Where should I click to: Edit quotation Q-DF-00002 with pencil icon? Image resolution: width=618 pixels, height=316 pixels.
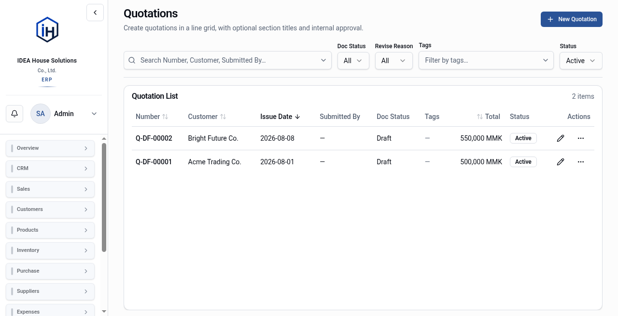(561, 138)
